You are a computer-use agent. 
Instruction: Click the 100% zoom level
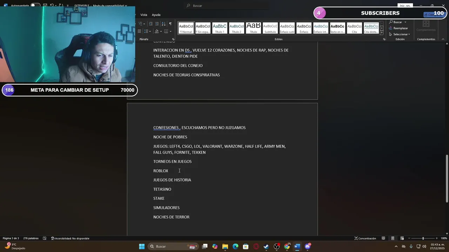pyautogui.click(x=444, y=238)
